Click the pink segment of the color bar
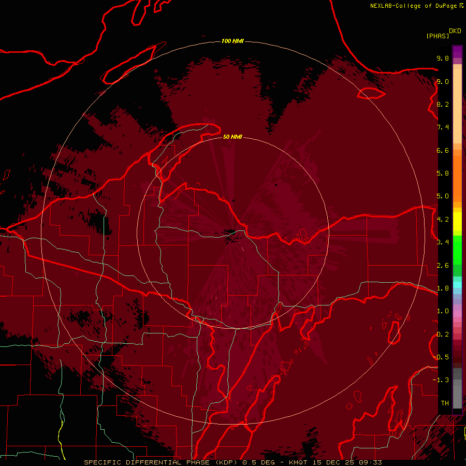 457,314
